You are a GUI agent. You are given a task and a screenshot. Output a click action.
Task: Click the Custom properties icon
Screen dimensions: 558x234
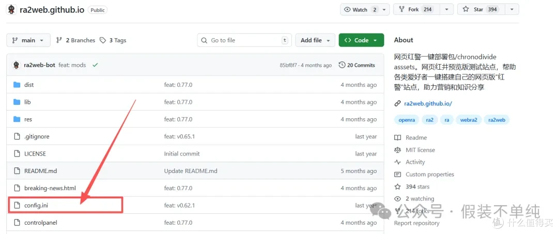397,174
